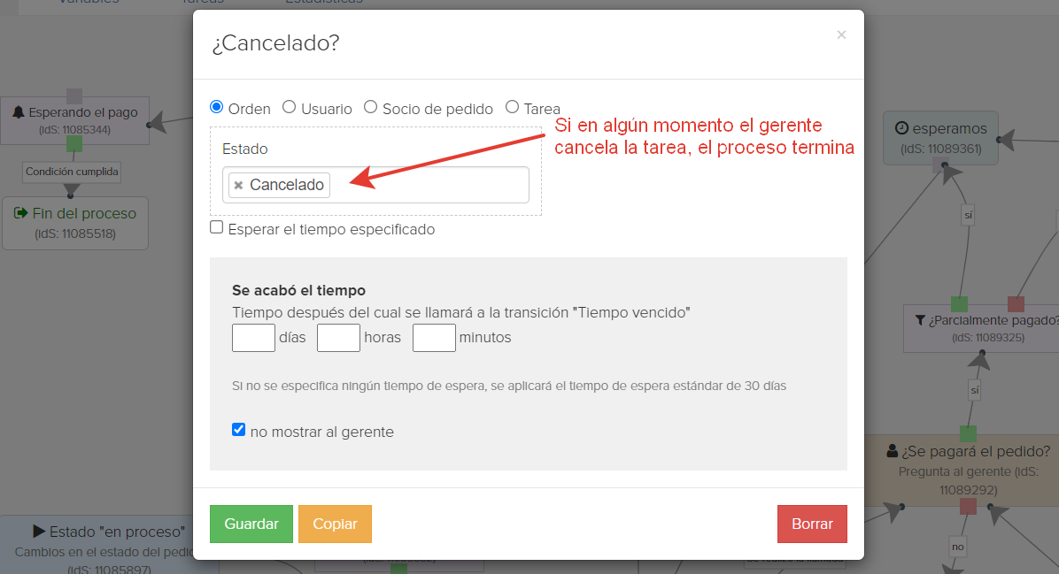Click the person icon on ¿Se pagará el pedido?
The height and width of the screenshot is (574, 1059).
click(x=893, y=450)
